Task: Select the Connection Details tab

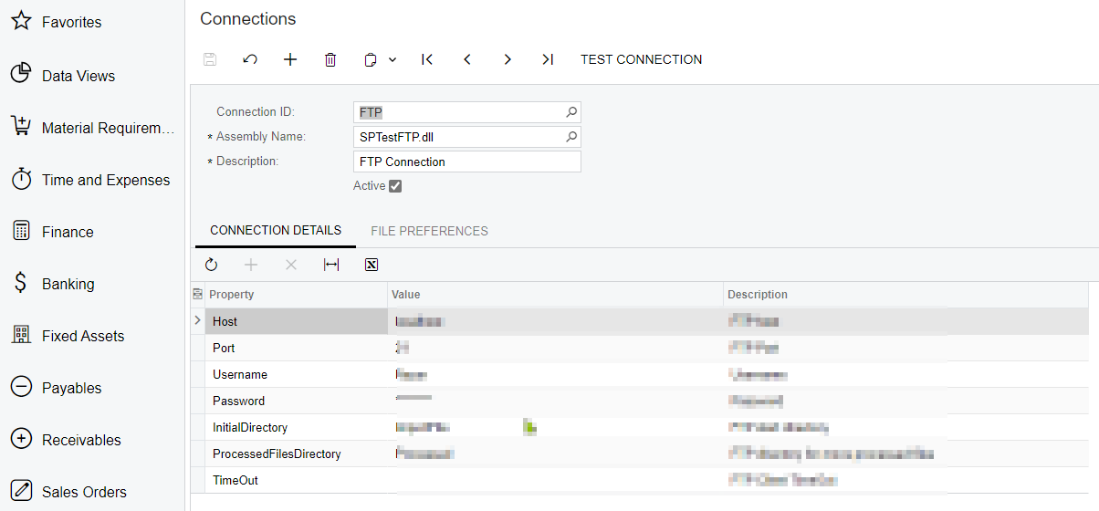Action: (x=276, y=231)
